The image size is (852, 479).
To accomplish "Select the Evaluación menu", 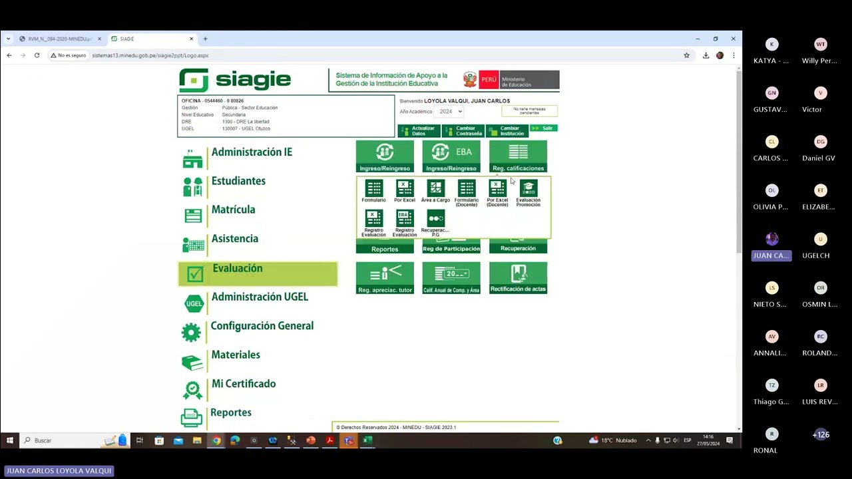I will (x=258, y=273).
